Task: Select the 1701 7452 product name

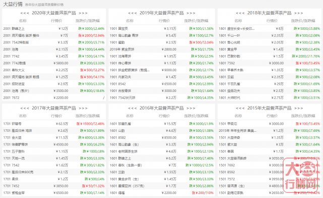Action: click(x=11, y=186)
